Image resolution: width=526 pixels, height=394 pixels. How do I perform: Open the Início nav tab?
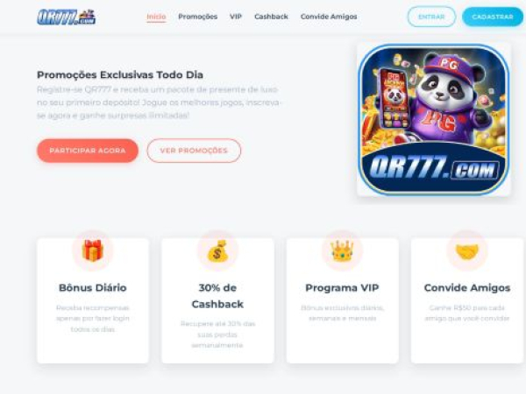(x=156, y=17)
